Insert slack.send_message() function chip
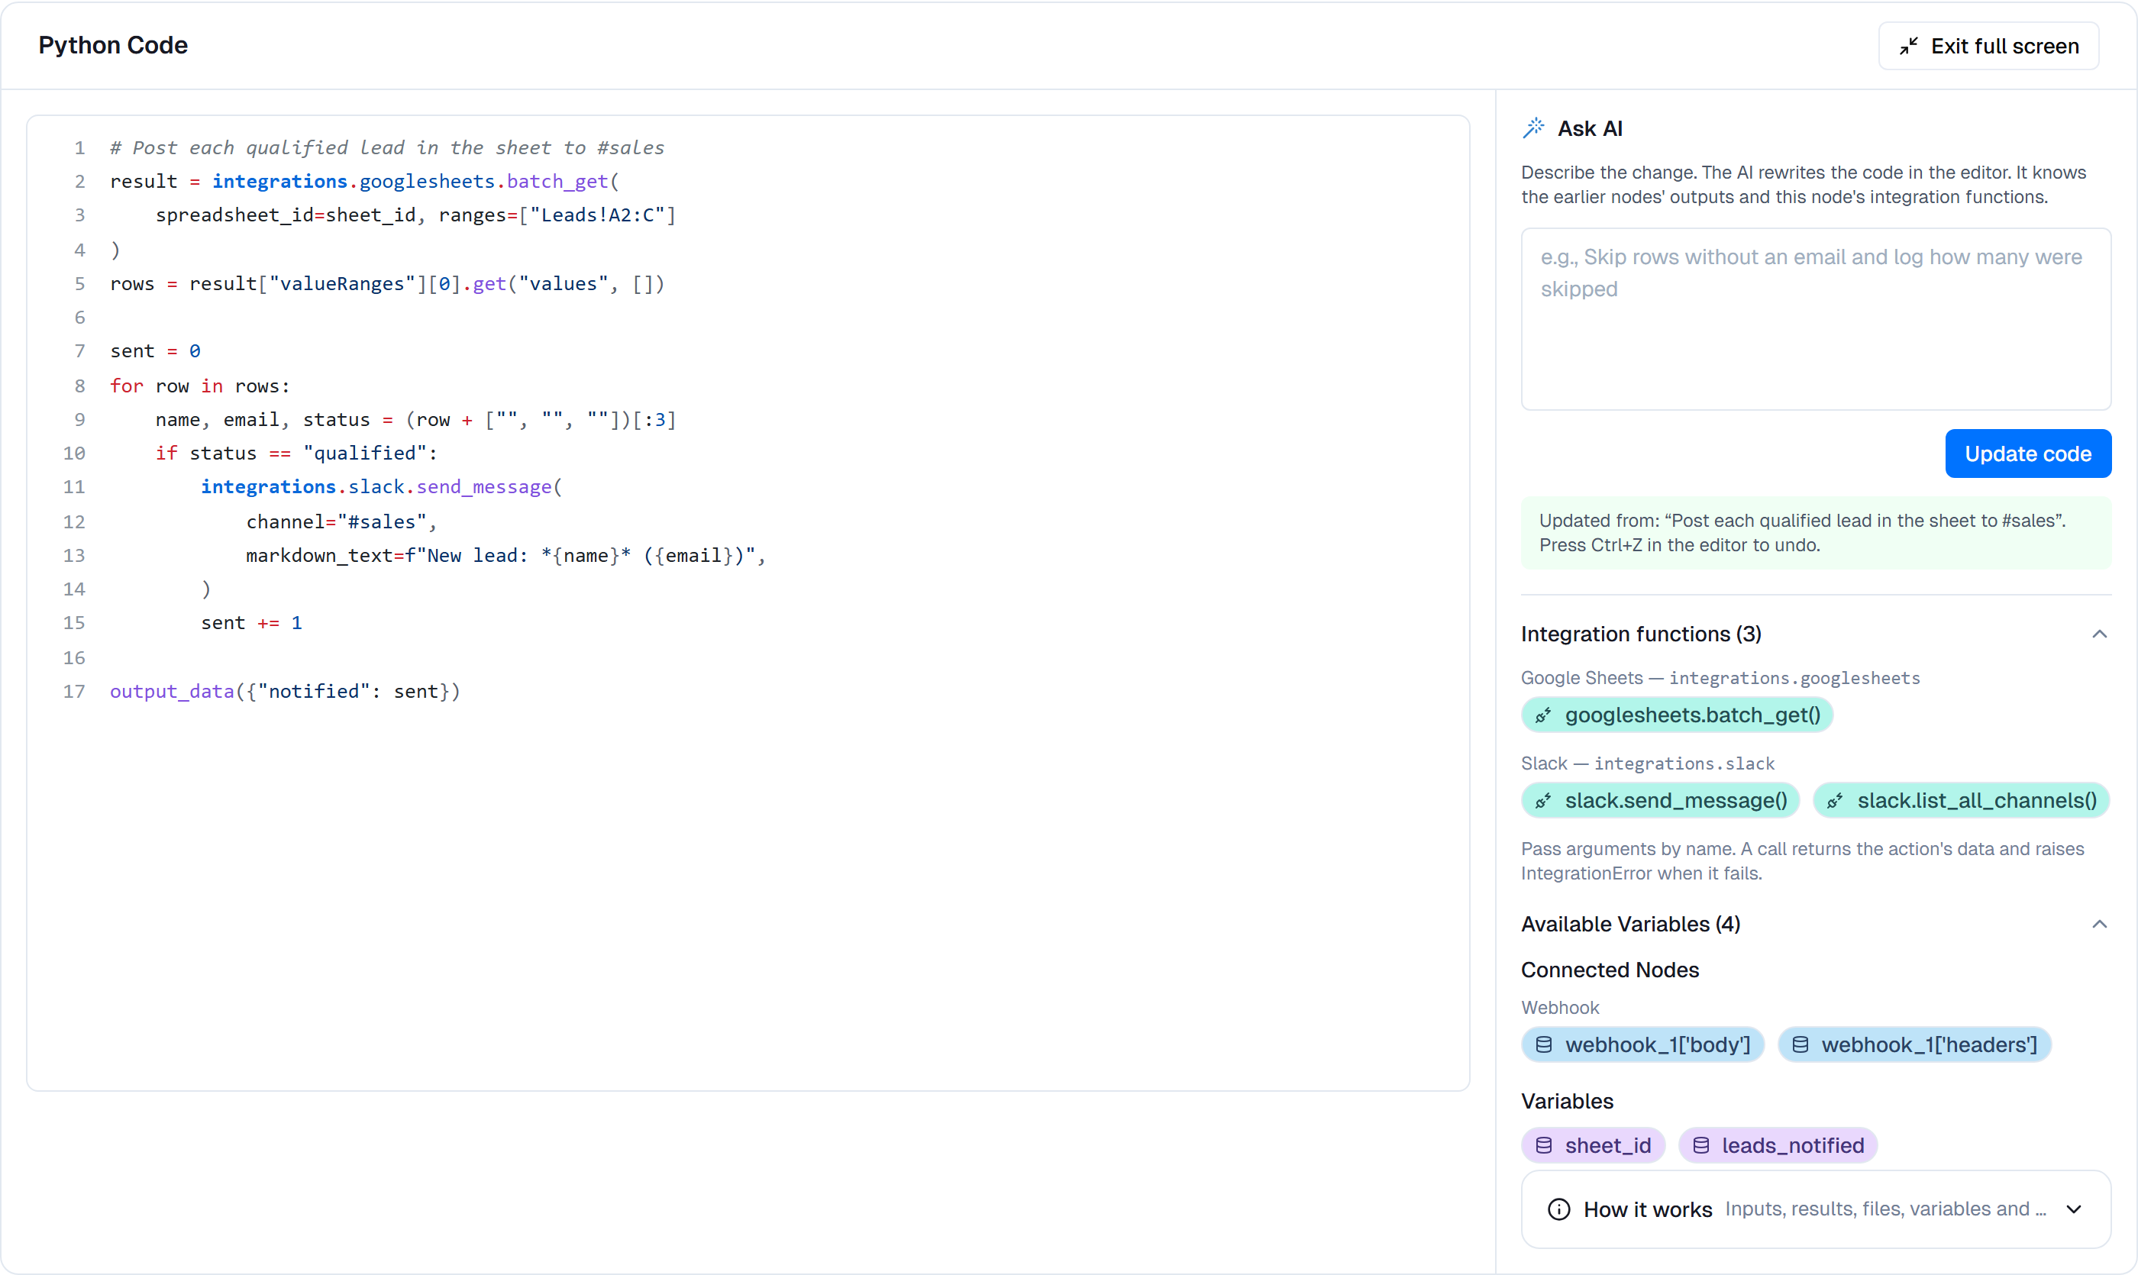The image size is (2138, 1275). coord(1659,801)
